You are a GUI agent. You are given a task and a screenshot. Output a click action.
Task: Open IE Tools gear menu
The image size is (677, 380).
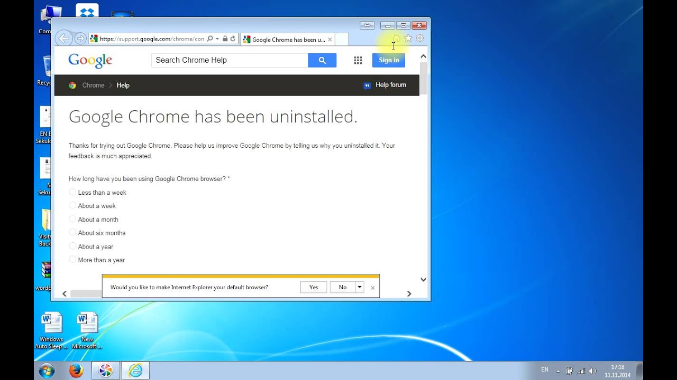[x=420, y=39]
